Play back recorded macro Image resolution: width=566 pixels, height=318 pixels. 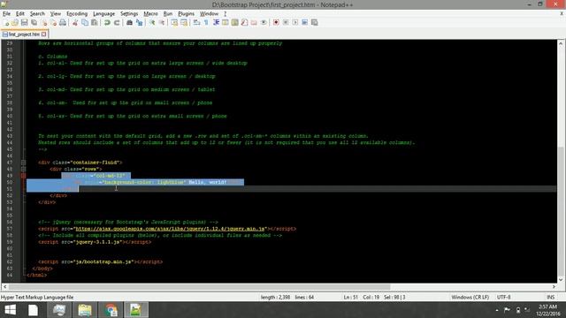click(295, 23)
